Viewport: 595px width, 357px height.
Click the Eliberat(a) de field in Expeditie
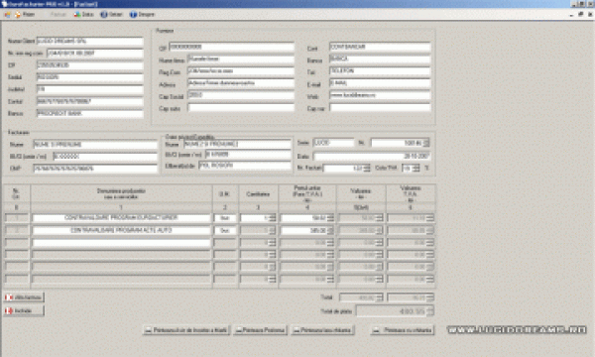[x=245, y=166]
